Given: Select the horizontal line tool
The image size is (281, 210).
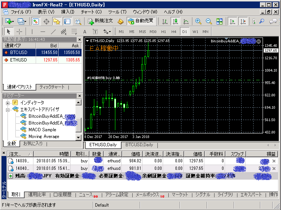Looking at the screenshot, I should (x=43, y=32).
